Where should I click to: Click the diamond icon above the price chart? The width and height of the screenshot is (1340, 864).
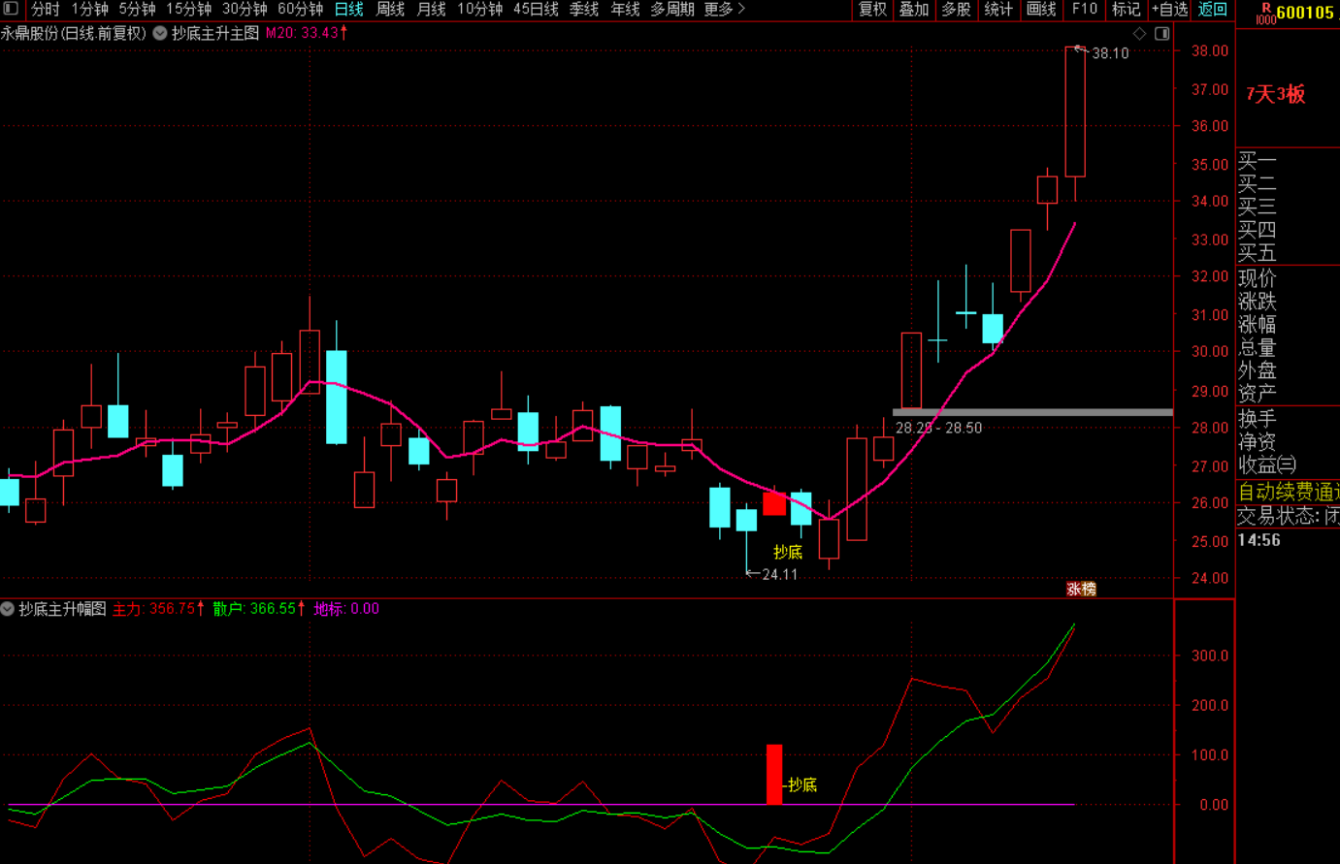click(x=1140, y=33)
